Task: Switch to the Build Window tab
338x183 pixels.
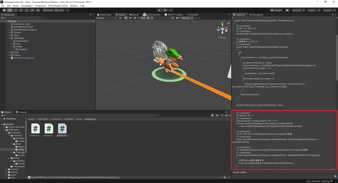Action: (152, 15)
